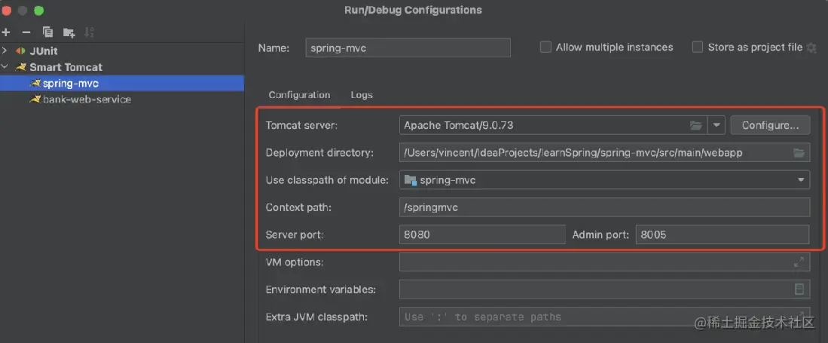Screen dimensions: 828x343
Task: Click the Context path field with /springmvc
Action: [x=605, y=207]
